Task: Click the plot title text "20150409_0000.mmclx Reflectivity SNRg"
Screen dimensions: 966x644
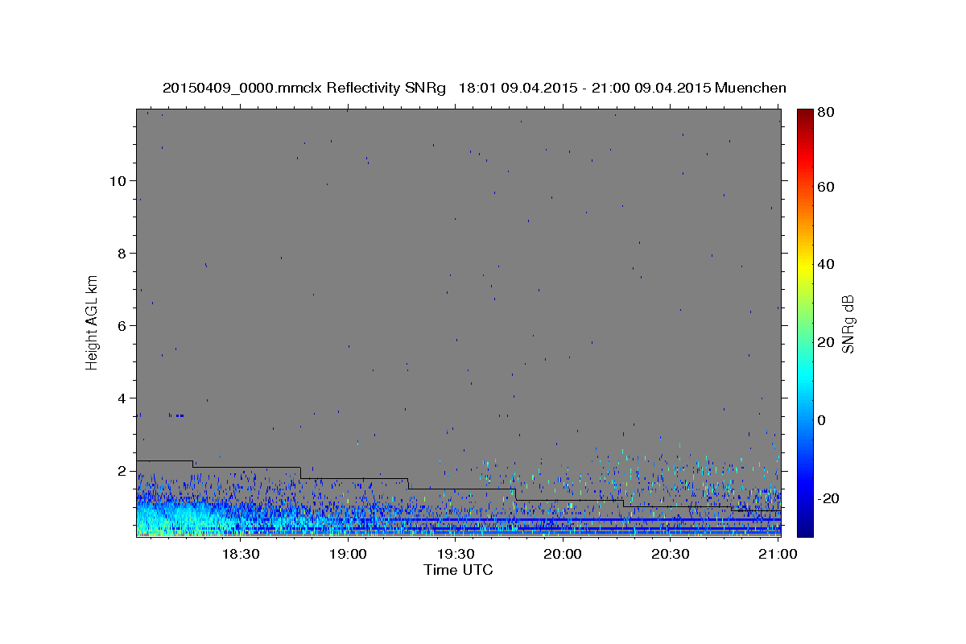Action: (304, 88)
